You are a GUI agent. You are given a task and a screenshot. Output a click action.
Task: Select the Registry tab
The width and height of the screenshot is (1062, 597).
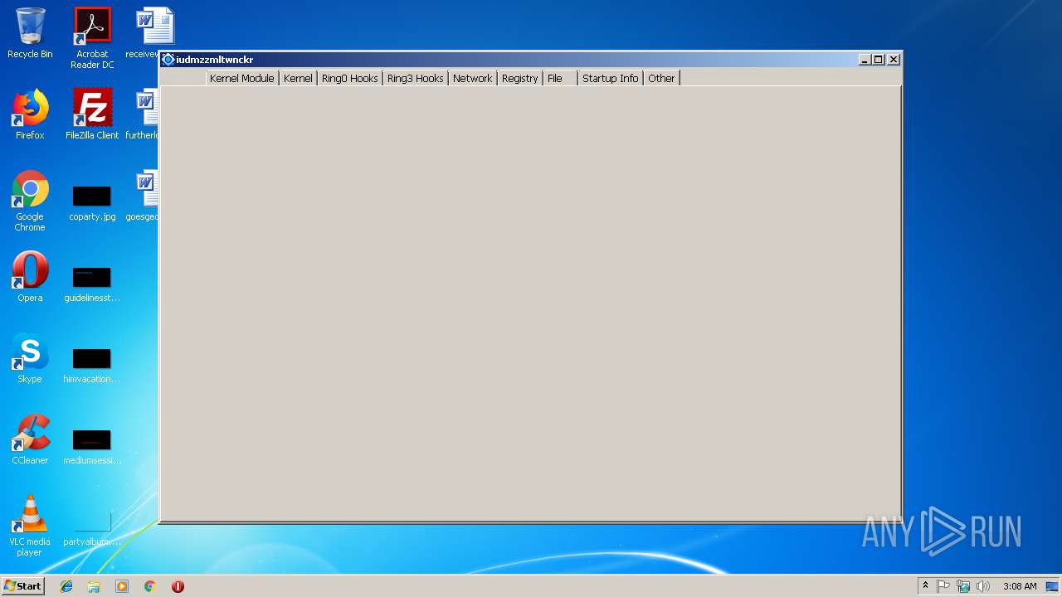519,78
